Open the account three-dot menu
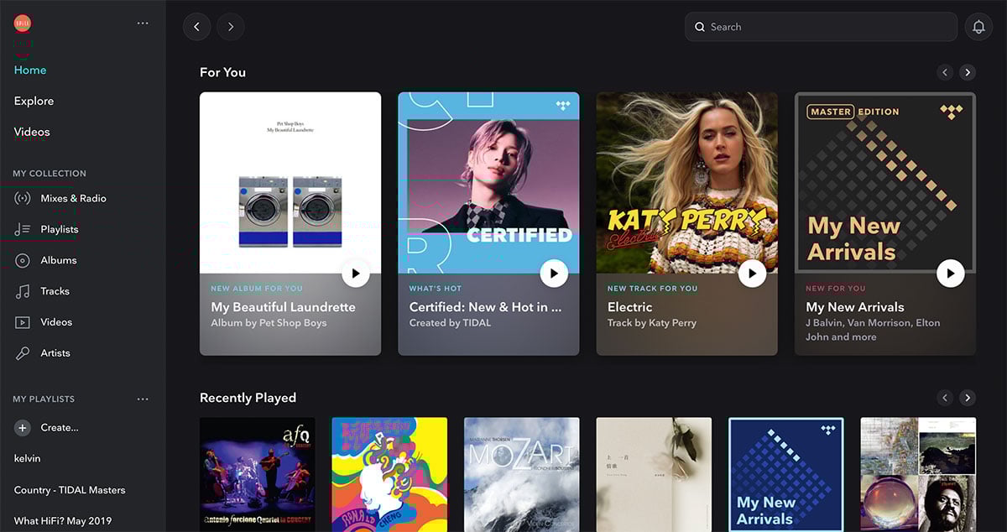 [143, 23]
